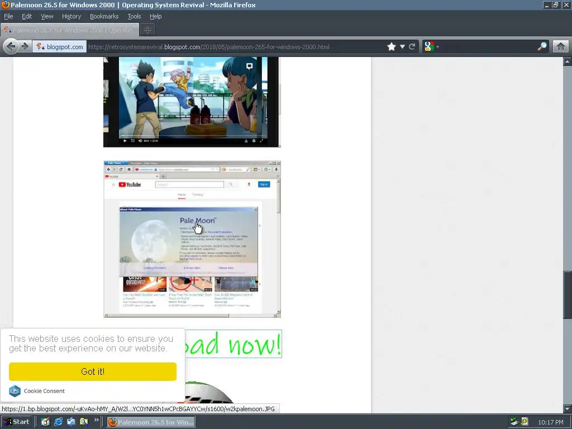The image size is (572, 429).
Task: Open the Pale Moon YouTube screenshot image
Action: coord(192,239)
